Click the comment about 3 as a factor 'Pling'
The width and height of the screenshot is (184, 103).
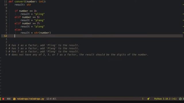[44, 45]
